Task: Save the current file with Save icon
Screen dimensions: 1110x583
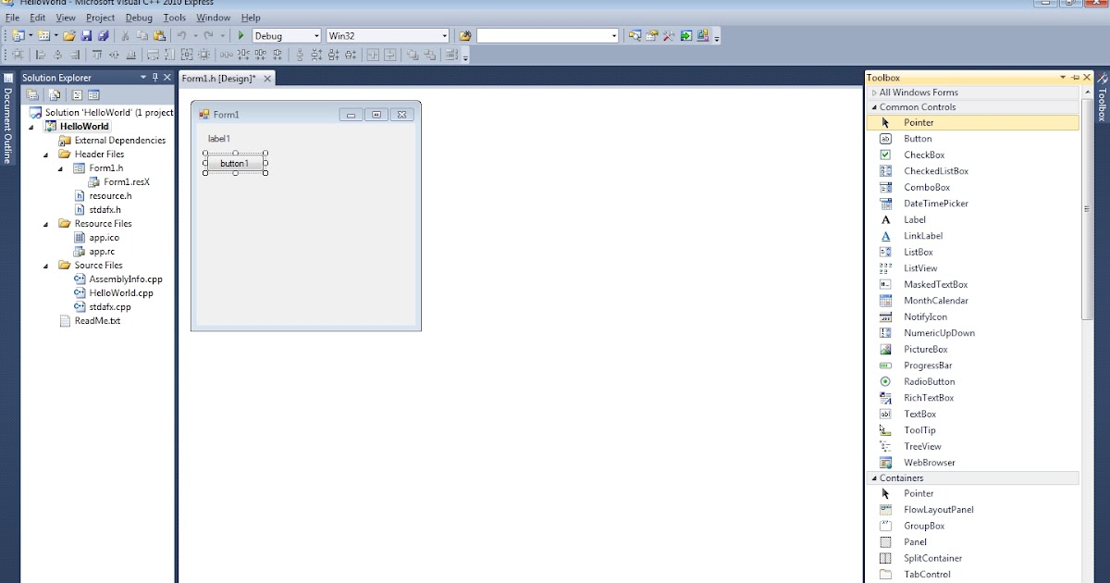Action: point(86,35)
